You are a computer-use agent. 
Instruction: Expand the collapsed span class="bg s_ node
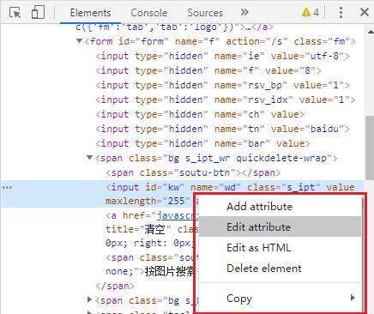click(90, 299)
